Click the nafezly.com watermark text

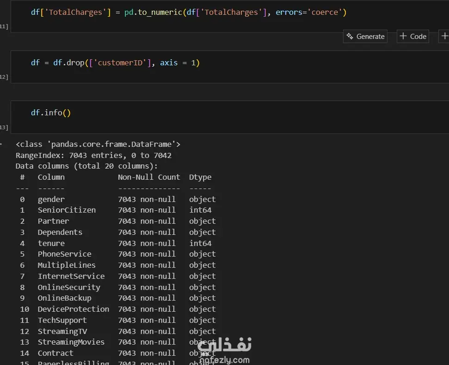click(x=225, y=360)
